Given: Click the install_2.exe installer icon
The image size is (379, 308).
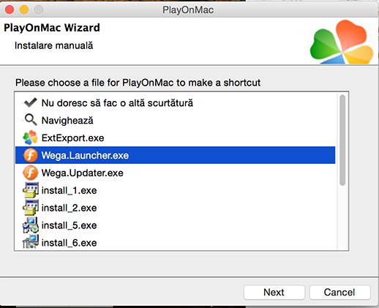Looking at the screenshot, I should pyautogui.click(x=31, y=208).
